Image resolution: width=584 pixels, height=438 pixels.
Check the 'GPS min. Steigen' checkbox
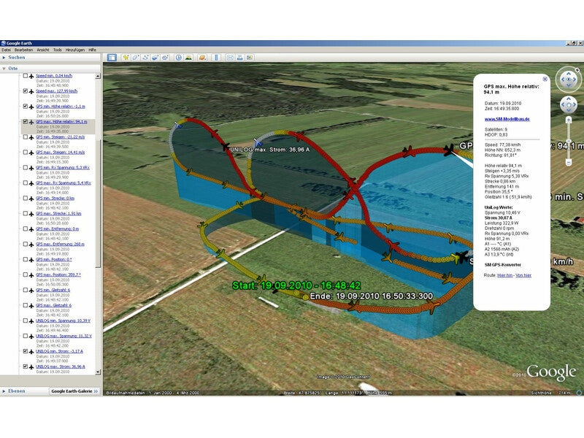pos(26,137)
